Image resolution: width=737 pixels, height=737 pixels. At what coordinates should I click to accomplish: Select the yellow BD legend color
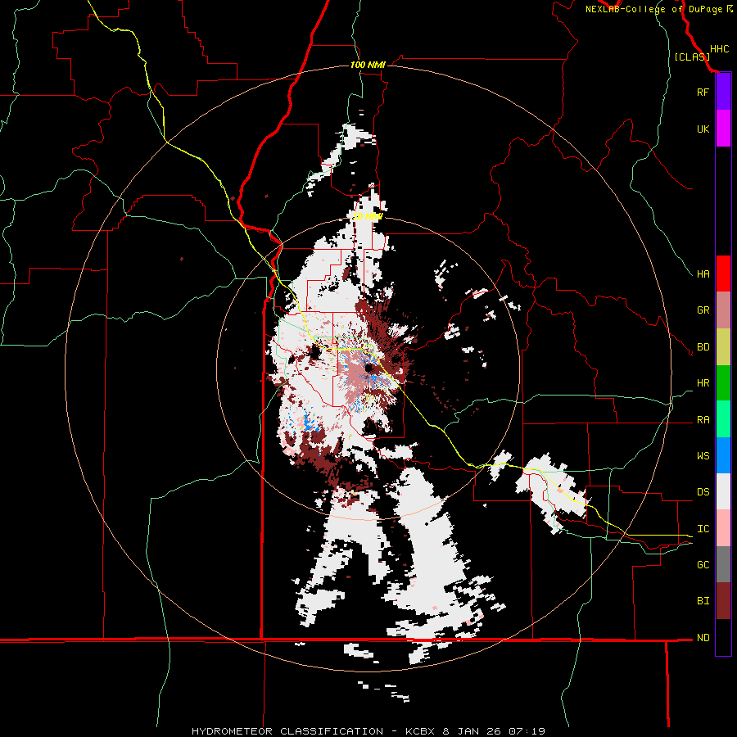pyautogui.click(x=723, y=347)
